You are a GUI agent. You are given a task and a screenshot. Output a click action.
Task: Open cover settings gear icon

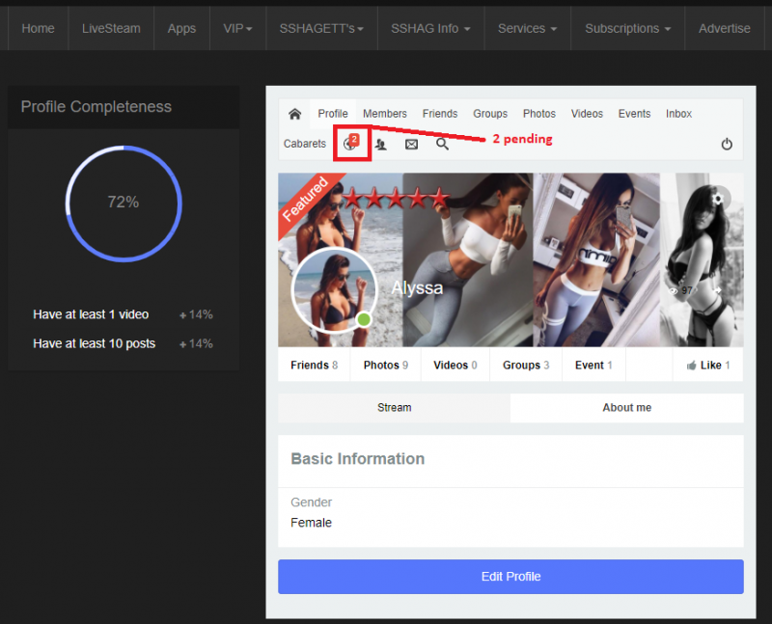coord(718,199)
